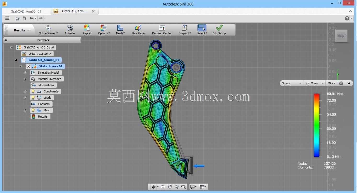Screen dimensions: 357x193
Task: Collapse the Browser panel with double arrows
Action: click(x=6, y=40)
